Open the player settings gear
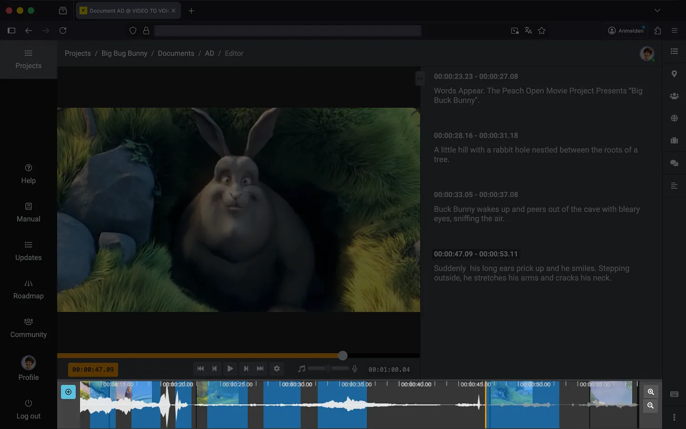 277,368
